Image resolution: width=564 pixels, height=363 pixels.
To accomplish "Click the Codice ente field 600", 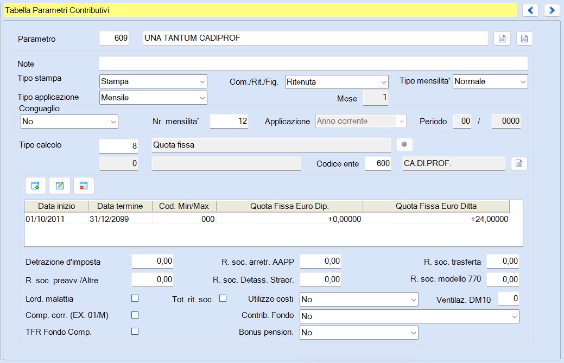I will [378, 163].
